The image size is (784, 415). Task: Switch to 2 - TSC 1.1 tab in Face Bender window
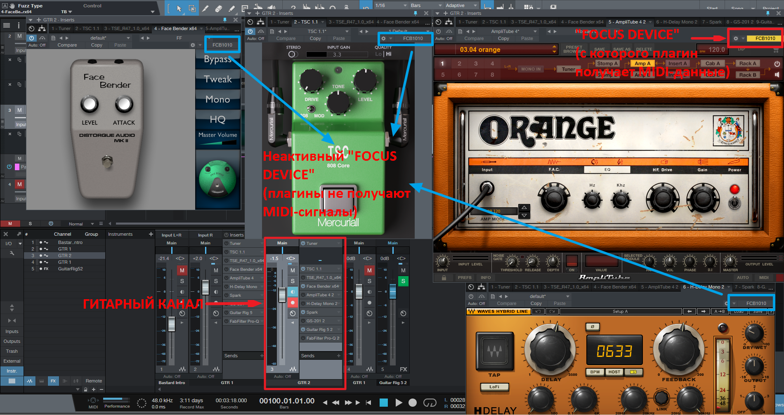[87, 28]
